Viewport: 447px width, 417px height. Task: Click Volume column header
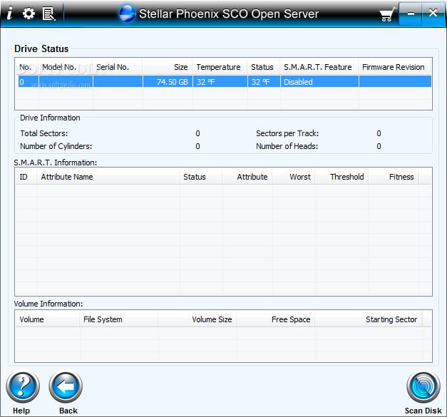48,319
